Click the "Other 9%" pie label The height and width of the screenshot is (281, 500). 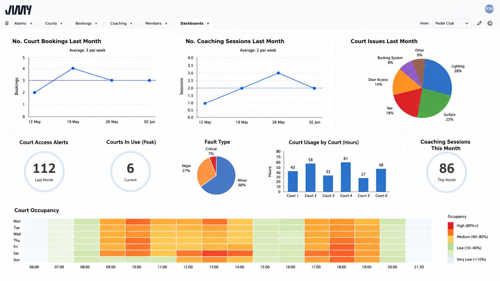coord(420,53)
